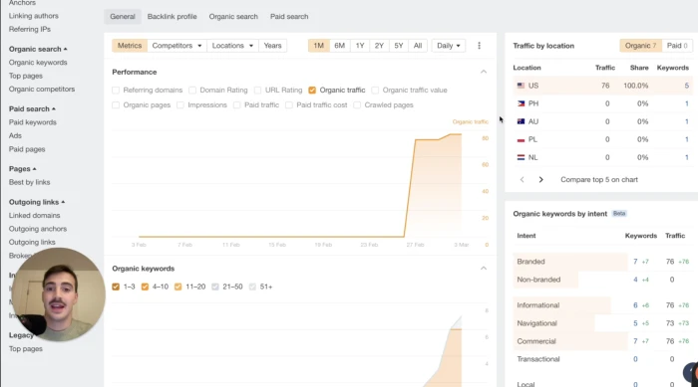Enable the Domain Rating checkbox
The height and width of the screenshot is (387, 698).
click(192, 91)
